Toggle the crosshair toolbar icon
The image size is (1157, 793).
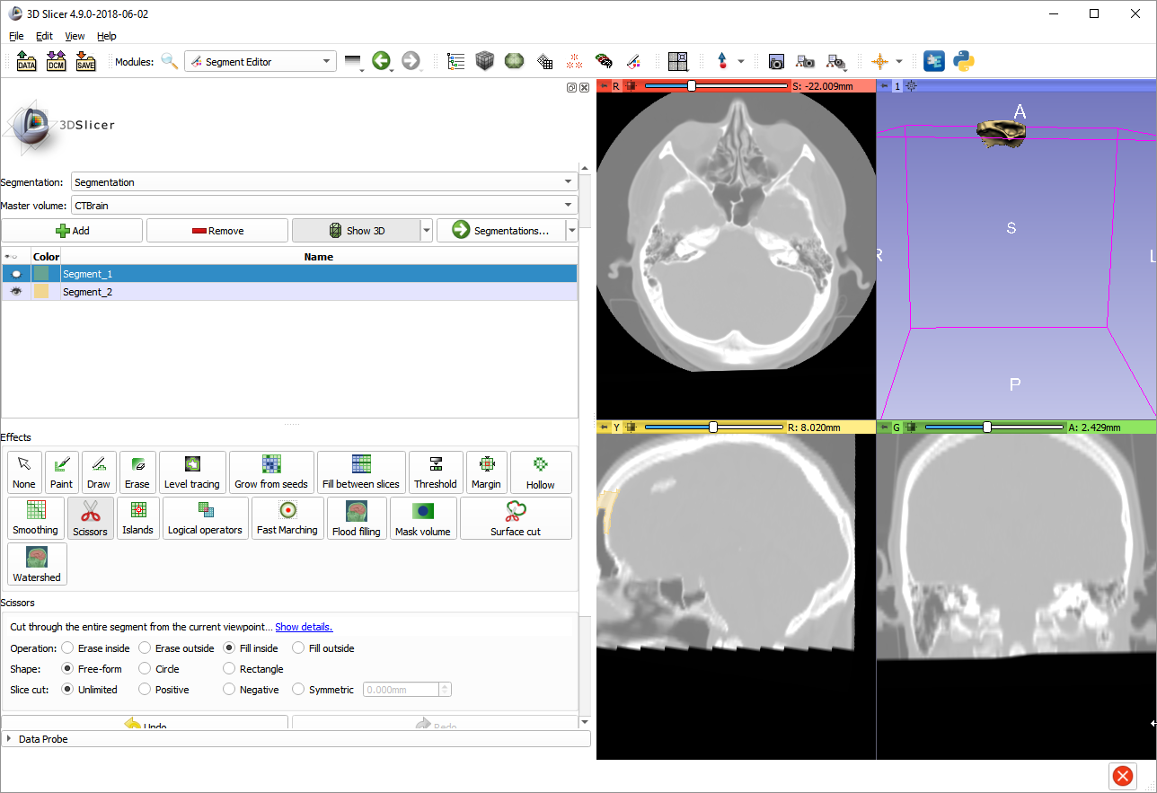tap(879, 61)
